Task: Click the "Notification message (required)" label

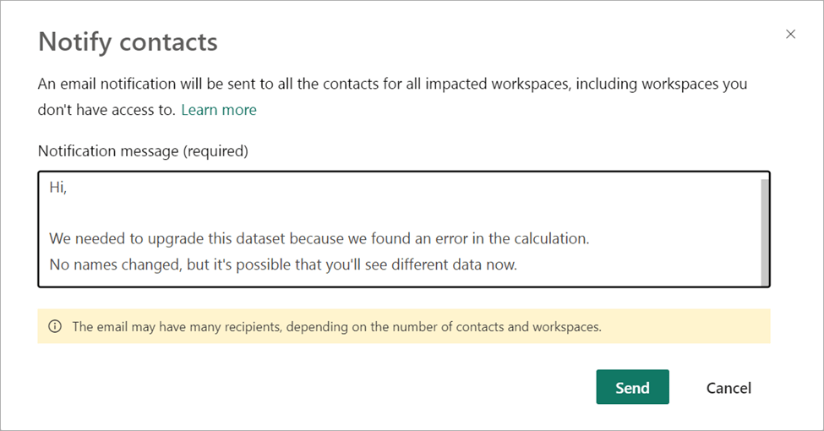Action: [x=143, y=151]
